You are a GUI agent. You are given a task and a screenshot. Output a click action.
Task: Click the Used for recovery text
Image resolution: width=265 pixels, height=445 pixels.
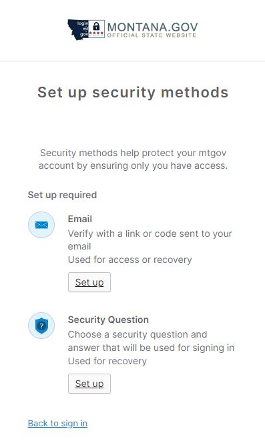(107, 361)
